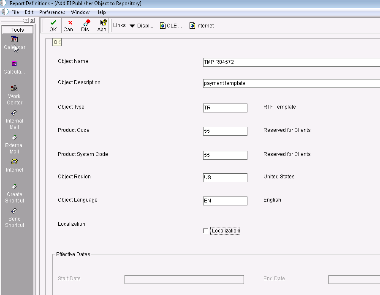380x295 pixels.
Task: Click the End Date field
Action: (x=354, y=279)
